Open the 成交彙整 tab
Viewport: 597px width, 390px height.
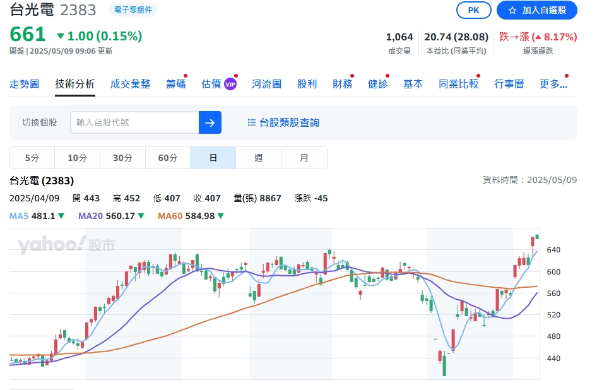(130, 84)
